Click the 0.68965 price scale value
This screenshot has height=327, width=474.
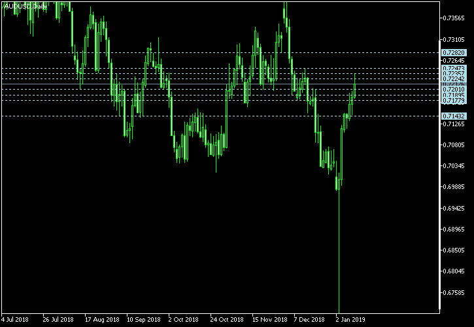click(454, 230)
